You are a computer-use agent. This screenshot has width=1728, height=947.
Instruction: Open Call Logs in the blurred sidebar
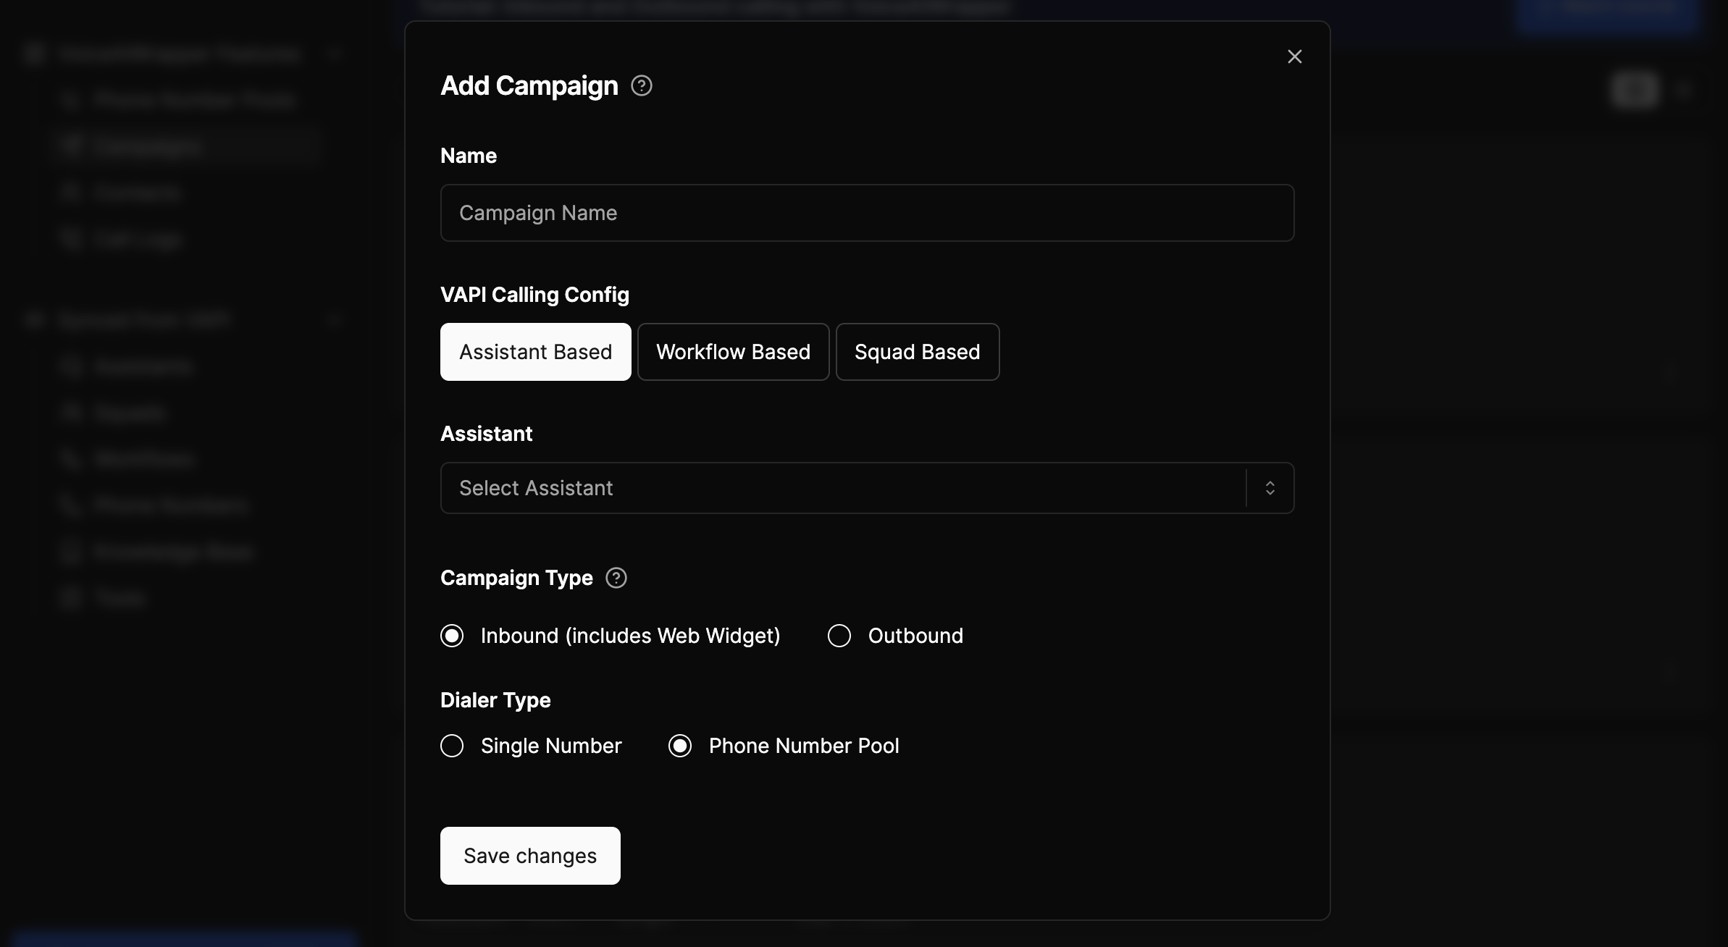pos(136,239)
